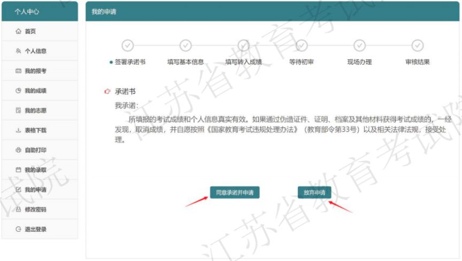The width and height of the screenshot is (462, 261).
Task: Click the 放弃申请 button
Action: click(314, 193)
